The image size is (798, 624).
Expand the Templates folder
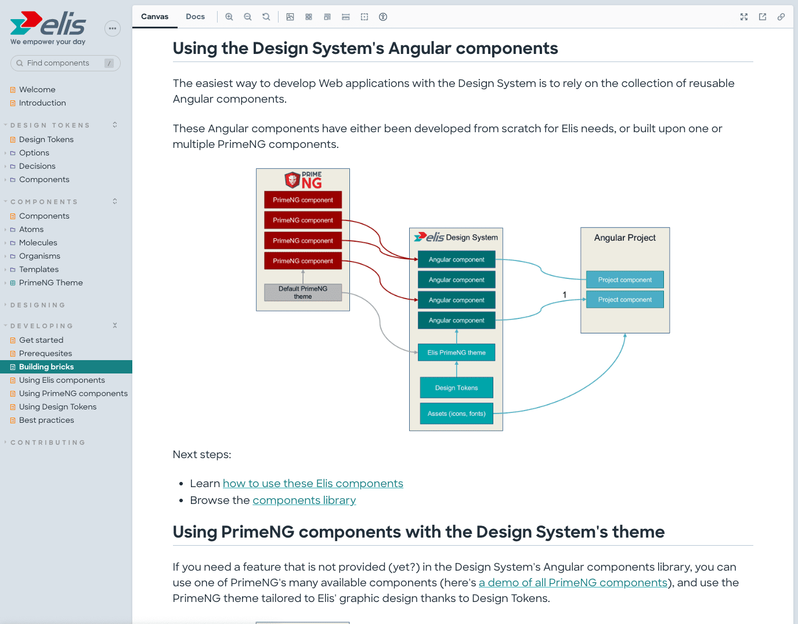39,270
